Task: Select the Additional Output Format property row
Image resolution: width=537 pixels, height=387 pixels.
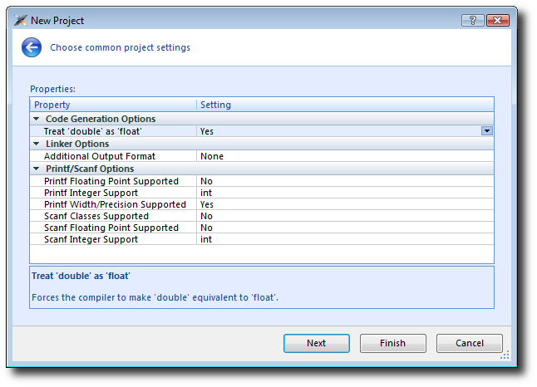Action: [100, 156]
